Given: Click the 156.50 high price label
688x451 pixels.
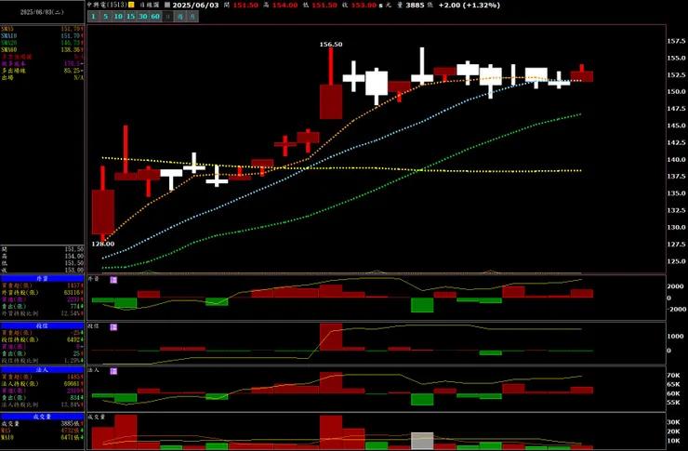Looking at the screenshot, I should click(x=331, y=45).
